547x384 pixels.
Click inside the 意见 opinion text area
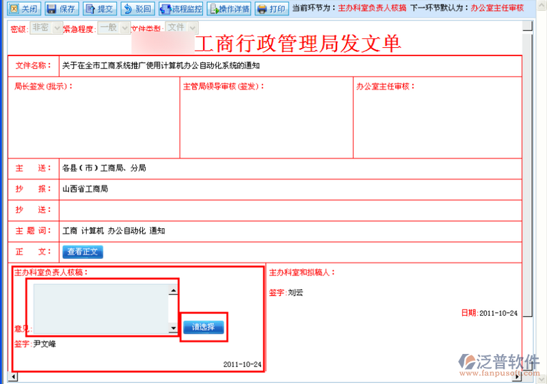coord(101,309)
